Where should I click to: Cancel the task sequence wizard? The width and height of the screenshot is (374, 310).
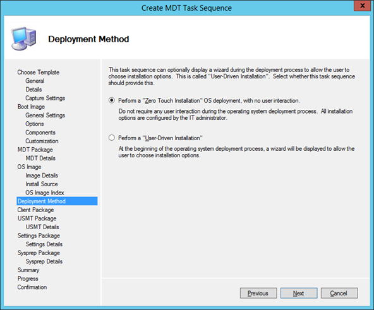point(339,293)
